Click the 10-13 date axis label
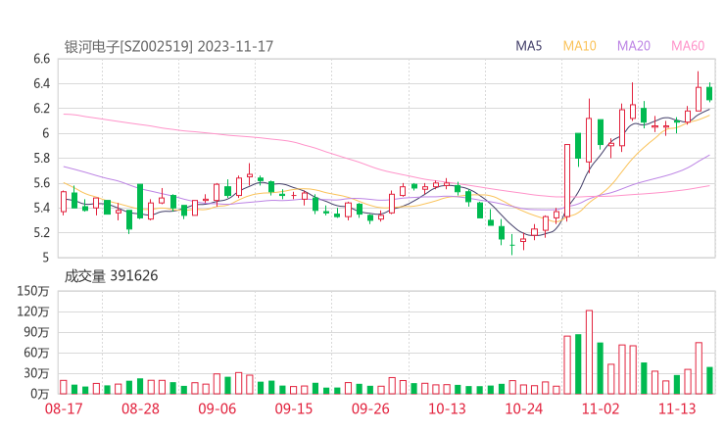This screenshot has height=431, width=725. point(447,408)
